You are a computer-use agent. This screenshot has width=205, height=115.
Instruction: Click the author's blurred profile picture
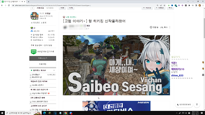(x=65, y=27)
